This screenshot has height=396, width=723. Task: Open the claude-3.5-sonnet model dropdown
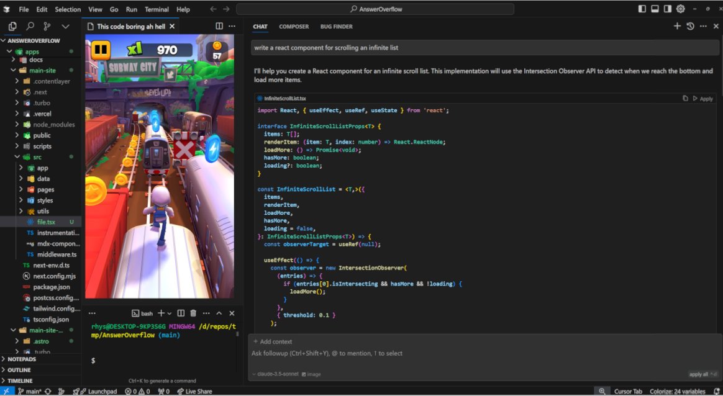pos(276,374)
